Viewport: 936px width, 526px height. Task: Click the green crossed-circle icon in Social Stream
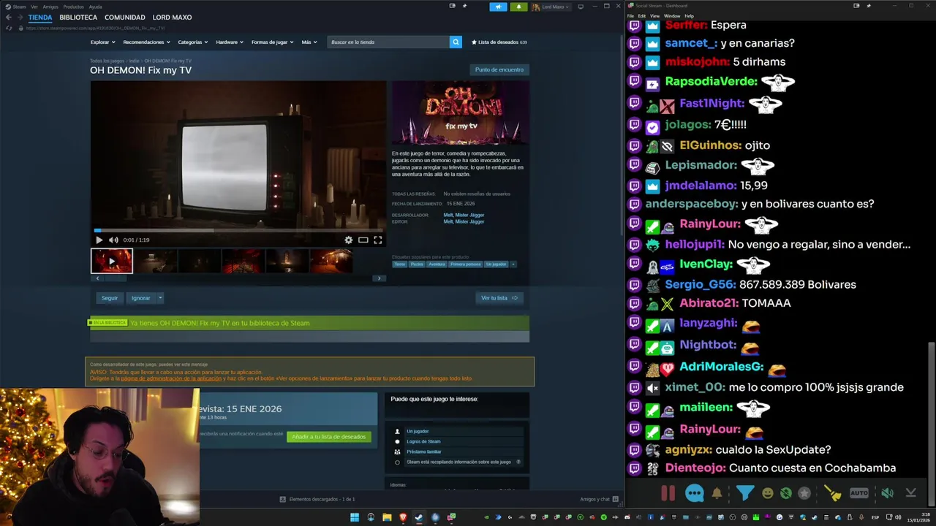[786, 493]
